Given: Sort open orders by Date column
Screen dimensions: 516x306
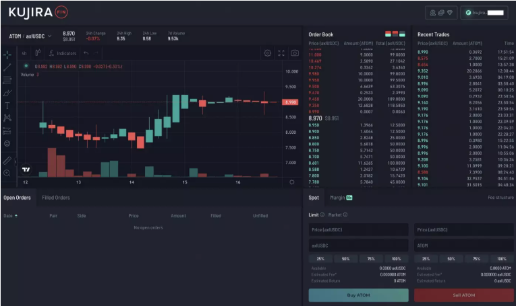Looking at the screenshot, I should (10, 215).
